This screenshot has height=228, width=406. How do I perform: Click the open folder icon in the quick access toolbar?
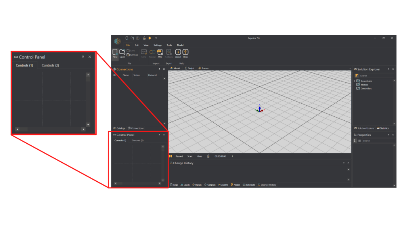pos(132,38)
